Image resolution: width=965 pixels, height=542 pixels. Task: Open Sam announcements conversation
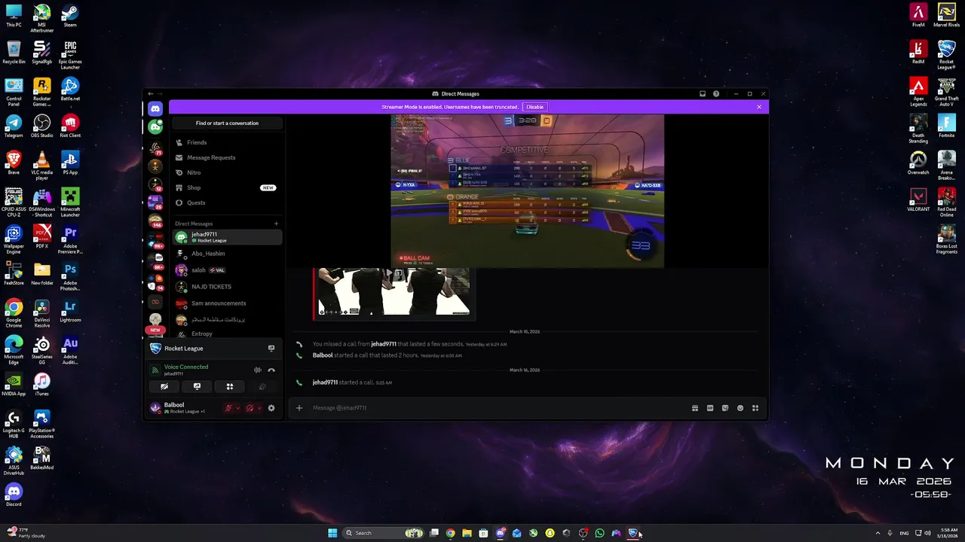tap(227, 303)
